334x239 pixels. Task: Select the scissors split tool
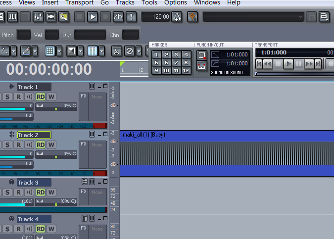coord(116,51)
